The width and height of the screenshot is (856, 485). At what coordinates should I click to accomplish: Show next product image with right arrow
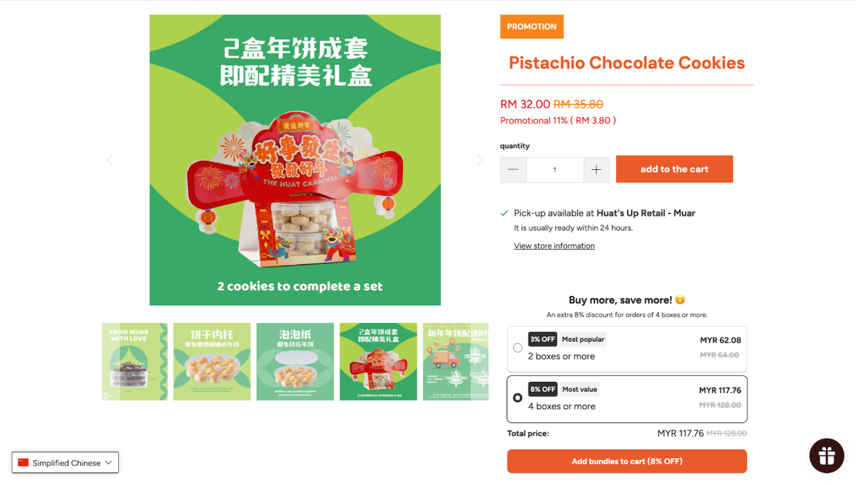[481, 160]
